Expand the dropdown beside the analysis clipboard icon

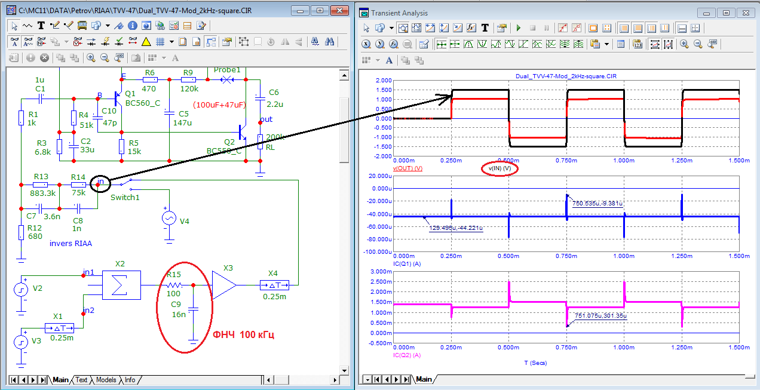(x=607, y=44)
